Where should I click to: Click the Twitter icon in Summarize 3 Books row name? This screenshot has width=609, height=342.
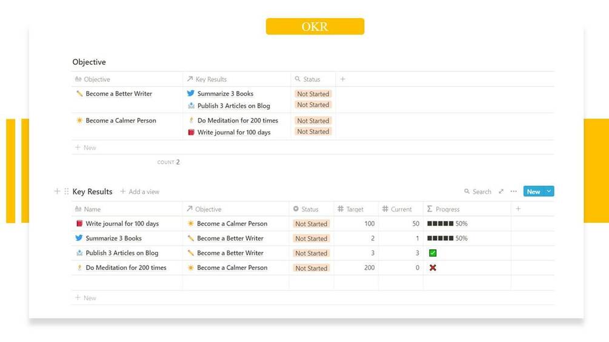point(79,238)
